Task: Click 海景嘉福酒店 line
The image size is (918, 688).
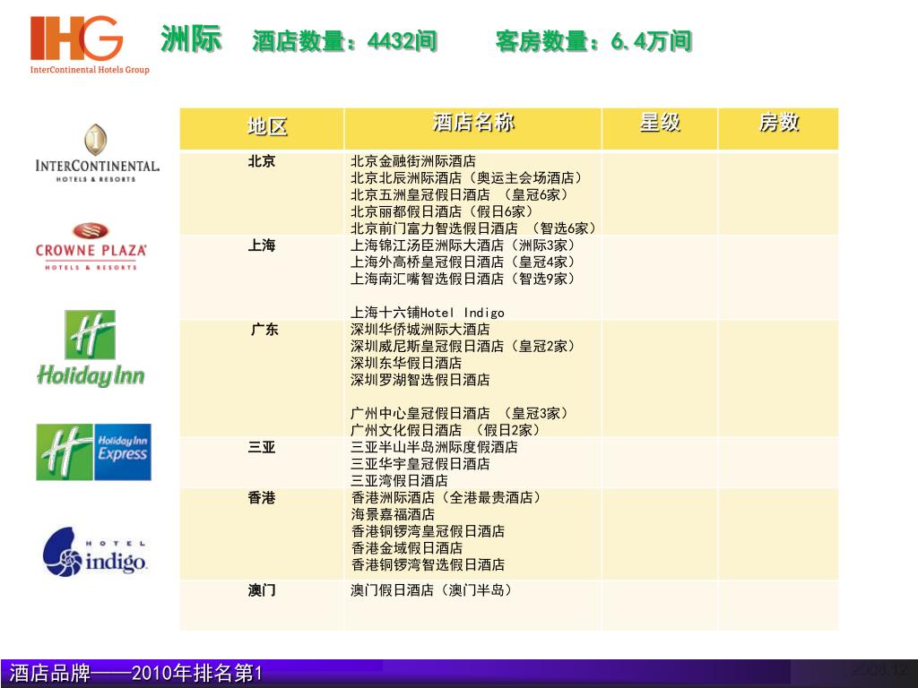Action: pyautogui.click(x=393, y=515)
